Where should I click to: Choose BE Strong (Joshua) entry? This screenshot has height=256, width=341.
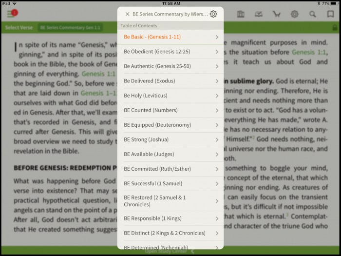tap(170, 139)
